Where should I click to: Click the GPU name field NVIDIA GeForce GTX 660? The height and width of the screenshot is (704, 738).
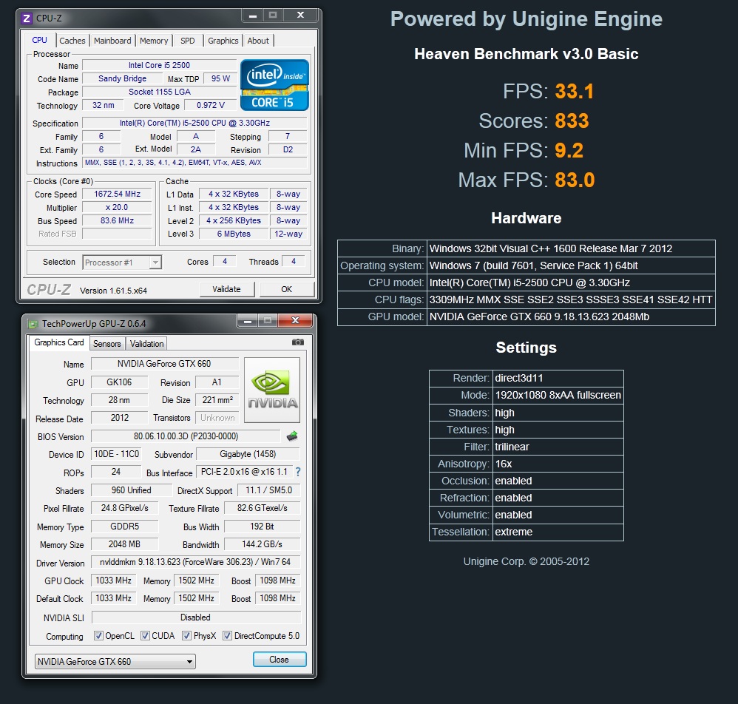pos(164,364)
